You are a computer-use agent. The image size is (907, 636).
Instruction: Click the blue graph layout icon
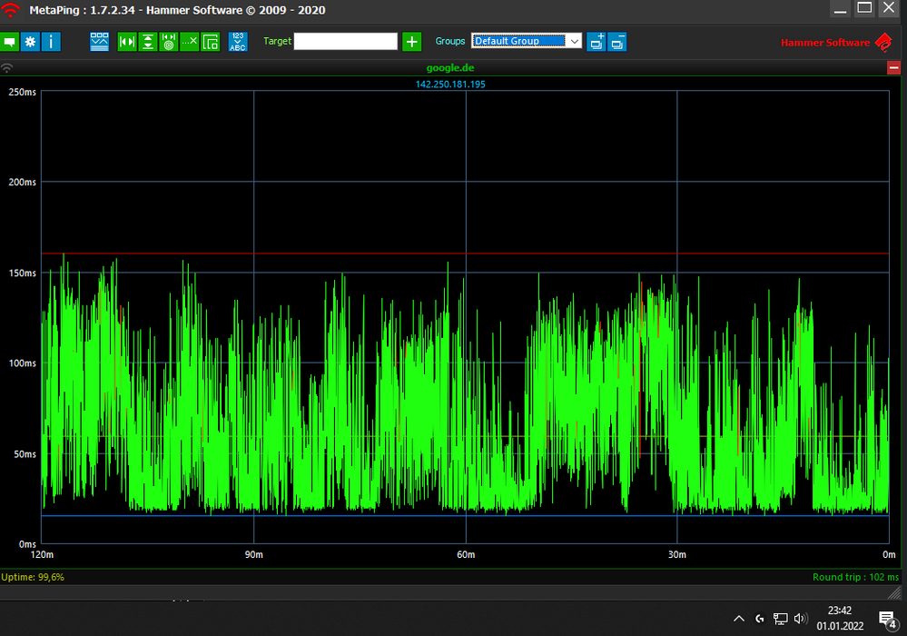click(99, 42)
